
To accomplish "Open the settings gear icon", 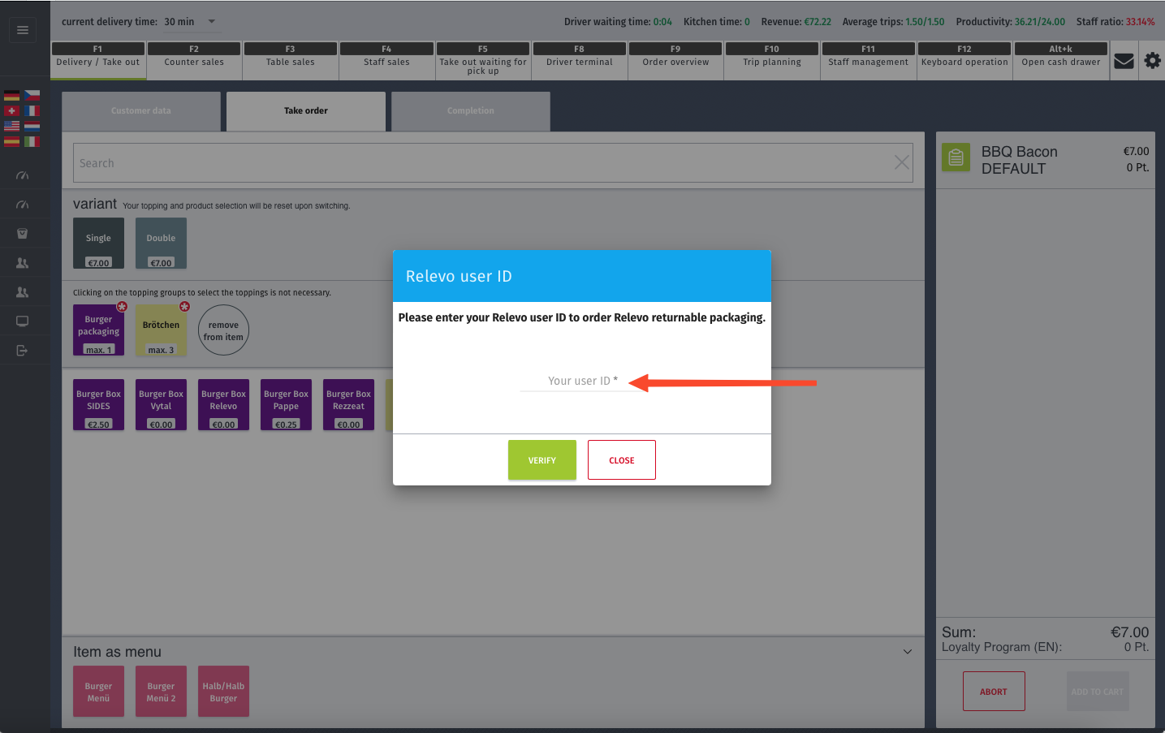I will pos(1152,60).
